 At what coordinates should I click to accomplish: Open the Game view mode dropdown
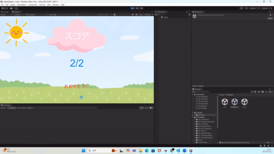[x=6, y=15]
